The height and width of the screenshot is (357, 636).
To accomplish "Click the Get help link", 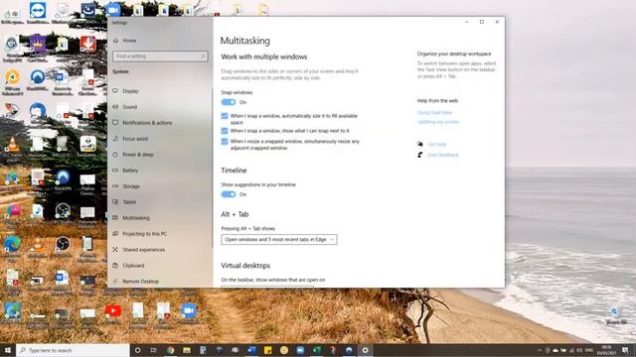I will [x=437, y=144].
